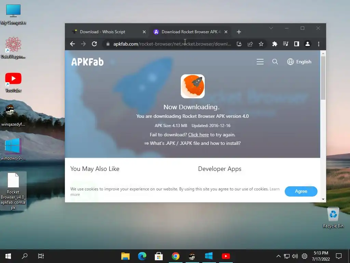Open the APKFab search icon
This screenshot has width=350, height=263.
275,62
